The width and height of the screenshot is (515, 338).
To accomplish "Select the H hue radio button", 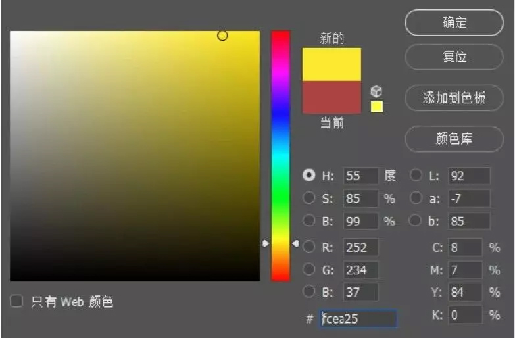I will 308,176.
